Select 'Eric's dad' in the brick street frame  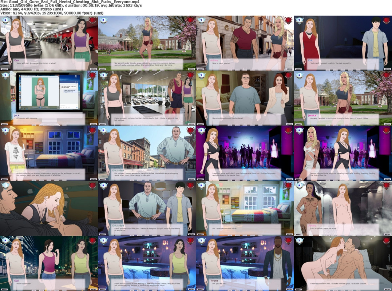tap(118, 170)
